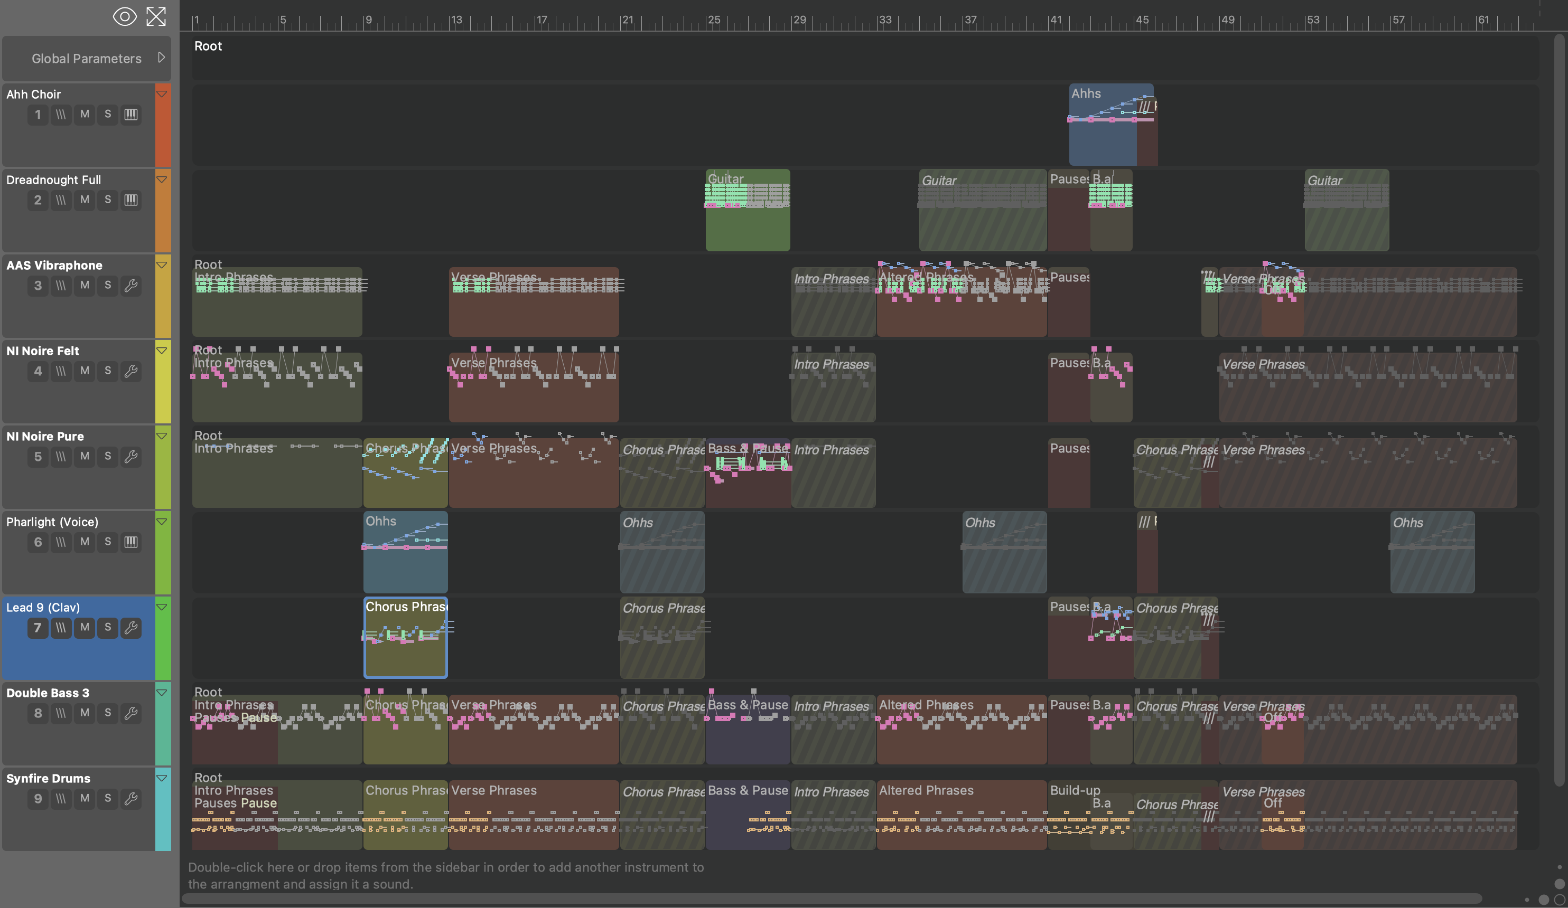This screenshot has width=1568, height=908.
Task: Click the slashes icon on NI Noire Felt
Action: (x=61, y=371)
